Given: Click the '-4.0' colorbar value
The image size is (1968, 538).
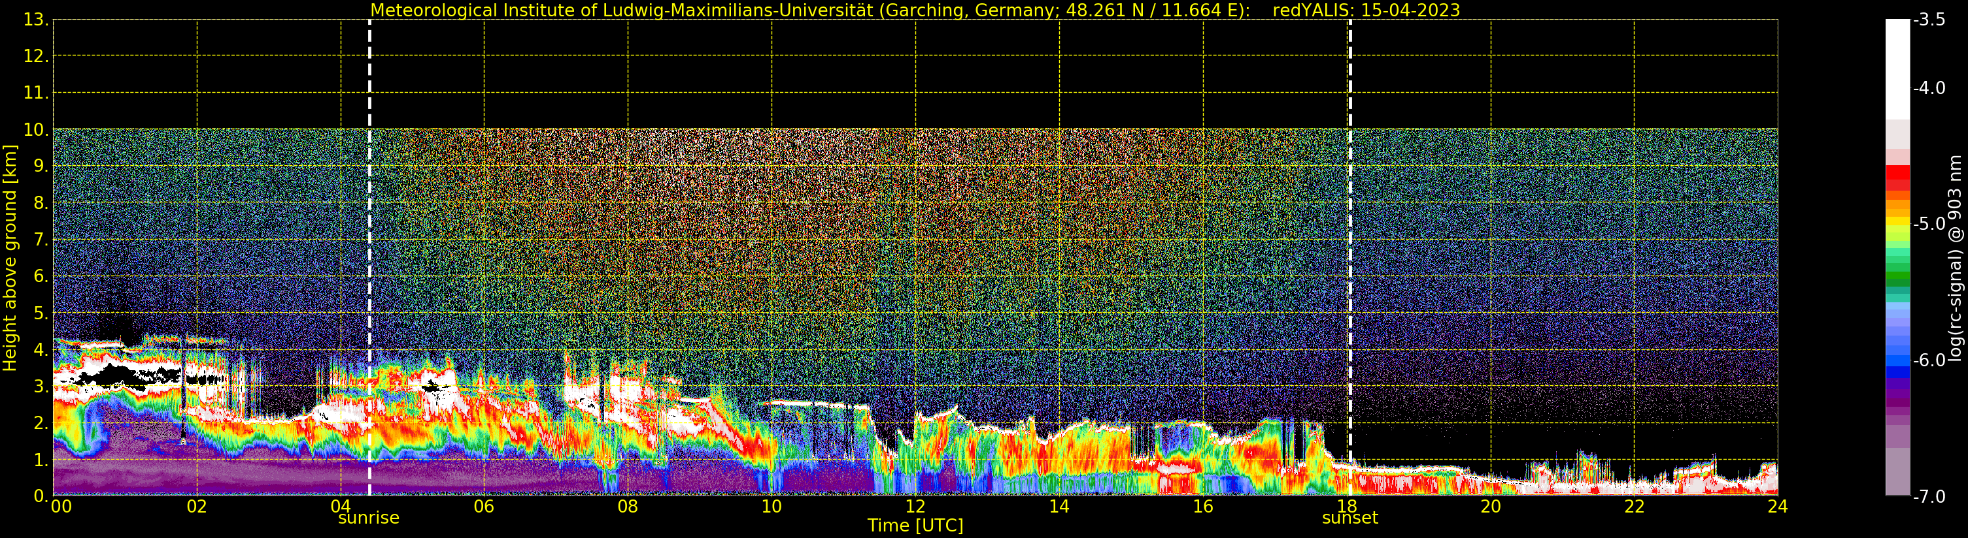Looking at the screenshot, I should (1929, 89).
